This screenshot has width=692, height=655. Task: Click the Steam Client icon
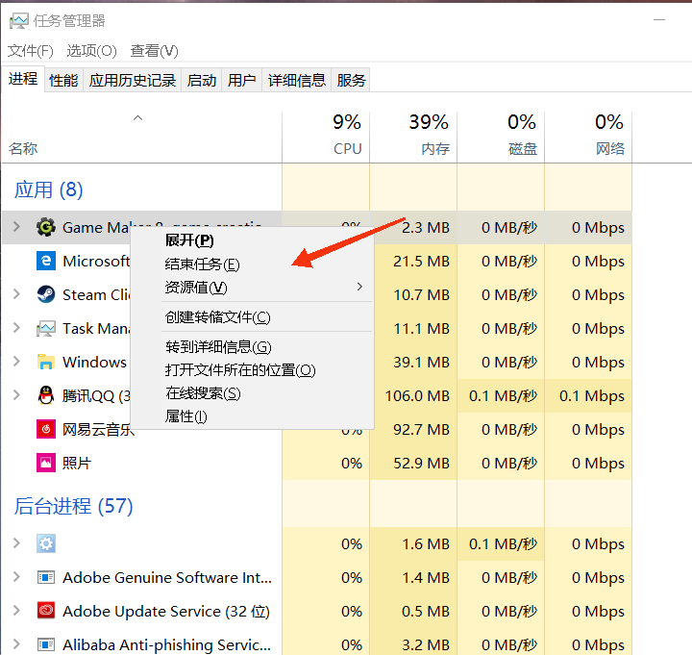coord(46,294)
